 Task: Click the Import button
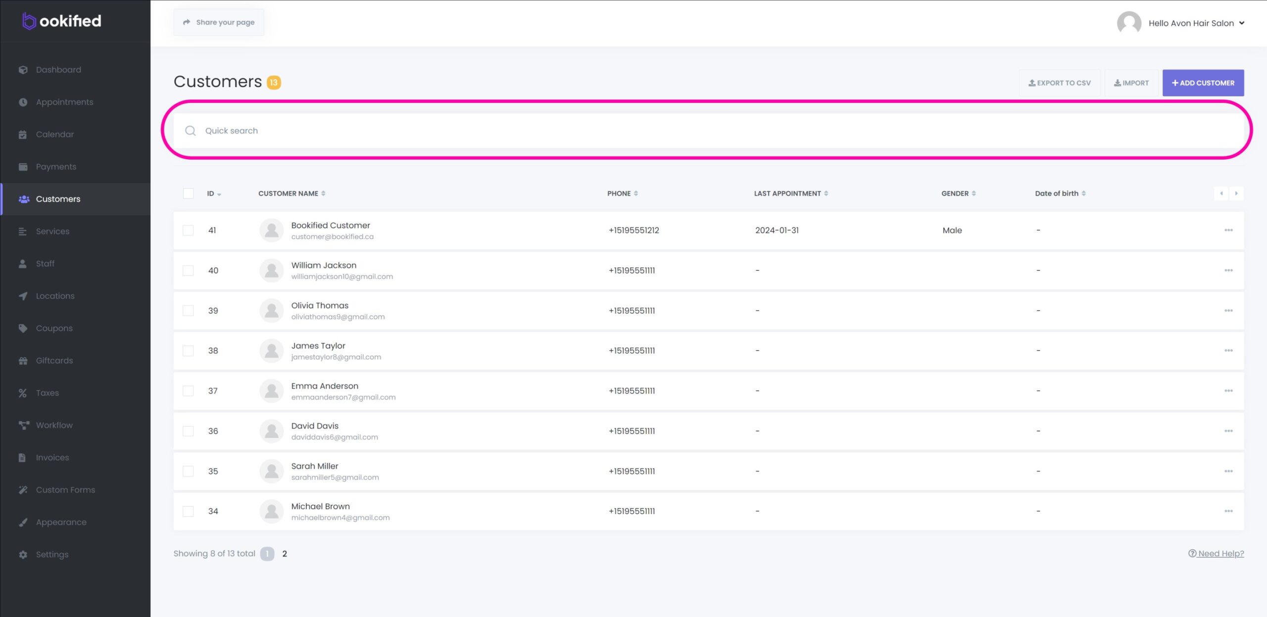[x=1131, y=83]
